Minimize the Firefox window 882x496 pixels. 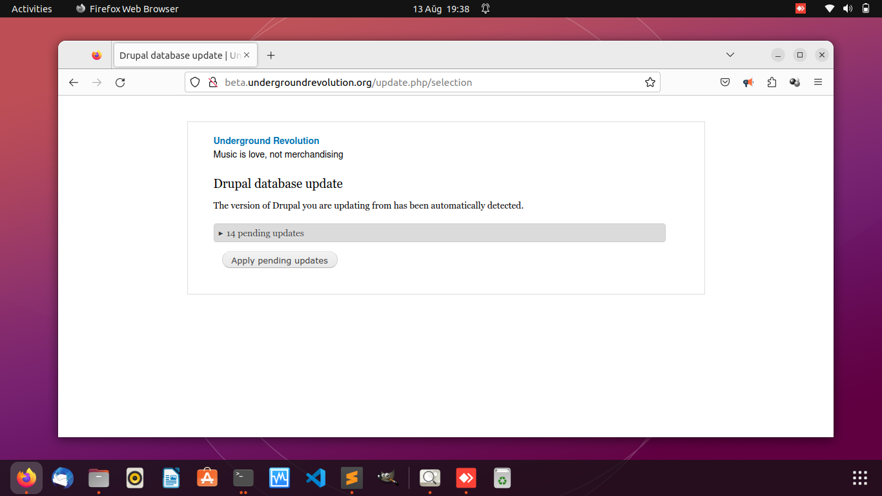pos(778,55)
